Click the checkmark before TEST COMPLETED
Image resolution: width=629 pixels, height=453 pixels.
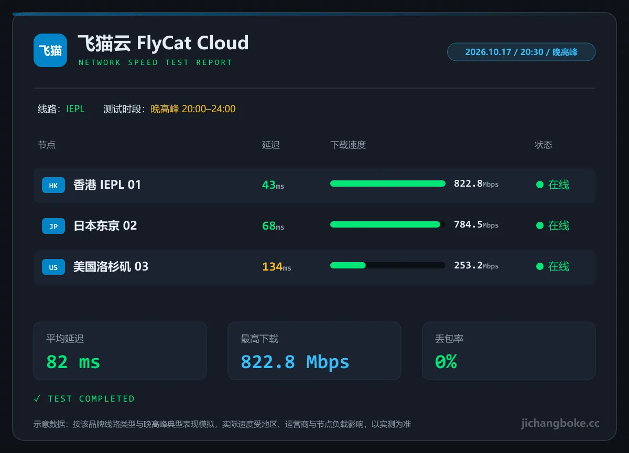37,398
